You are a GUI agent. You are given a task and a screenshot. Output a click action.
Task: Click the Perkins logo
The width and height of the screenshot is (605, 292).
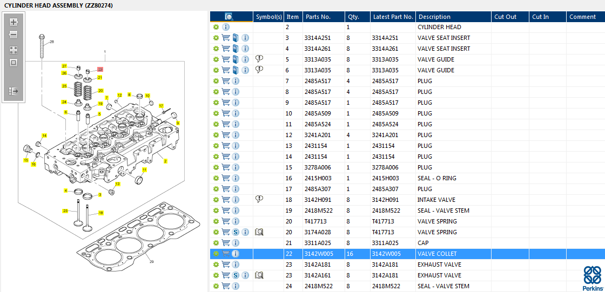click(592, 278)
